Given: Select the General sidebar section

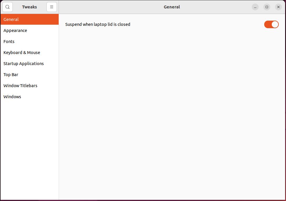Looking at the screenshot, I should 30,19.
